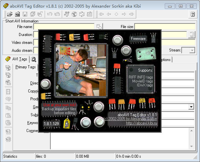Screen dimensions: 200x162
Task: Click the stacked folders with arrow icon
Action: coord(40,14)
